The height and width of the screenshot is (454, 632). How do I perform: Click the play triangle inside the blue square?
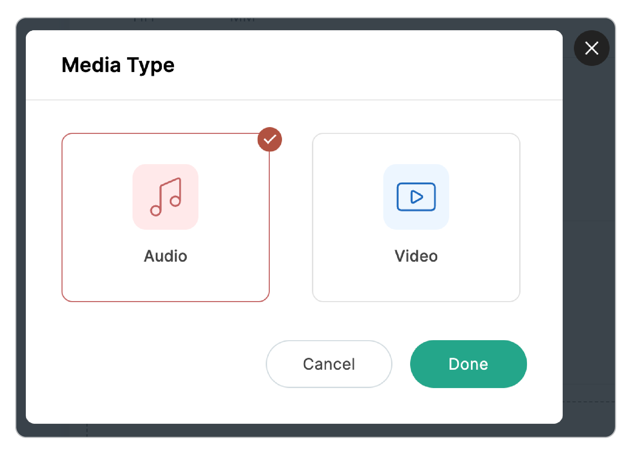tap(417, 196)
